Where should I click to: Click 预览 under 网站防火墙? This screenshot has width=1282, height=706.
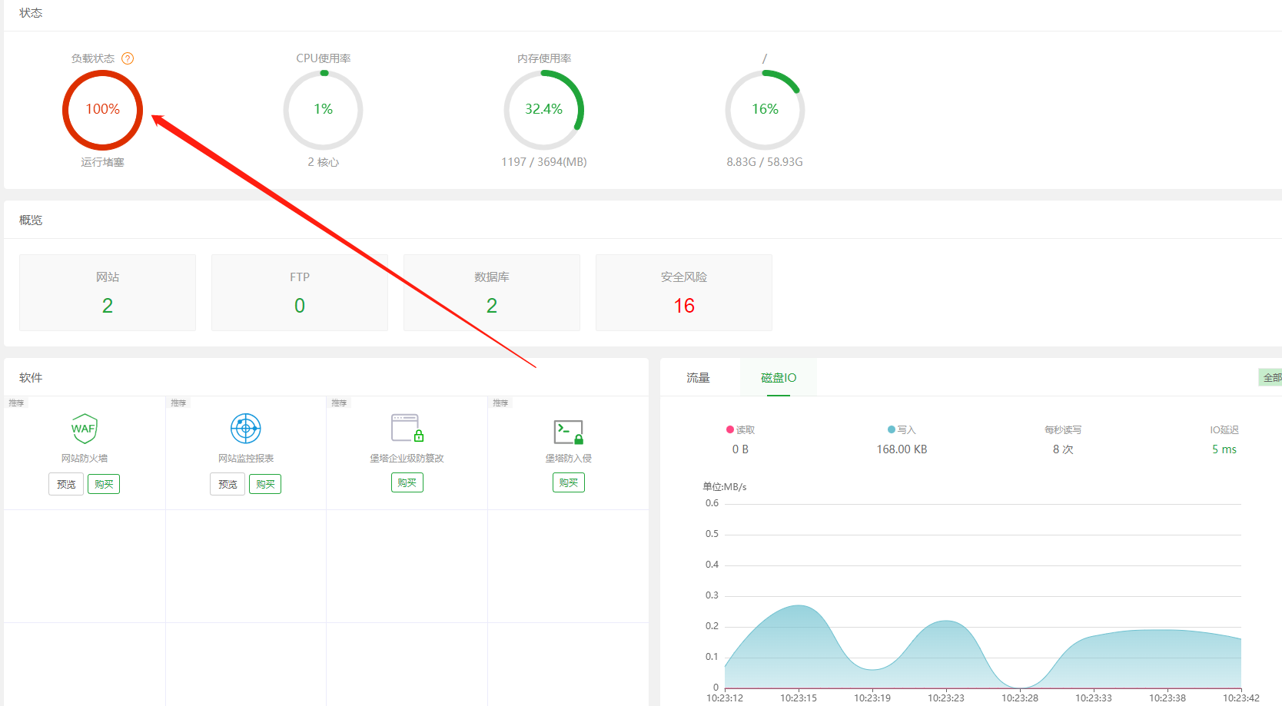66,484
